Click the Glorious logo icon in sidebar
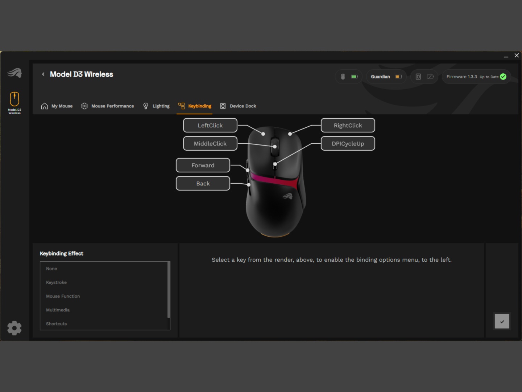 14,73
